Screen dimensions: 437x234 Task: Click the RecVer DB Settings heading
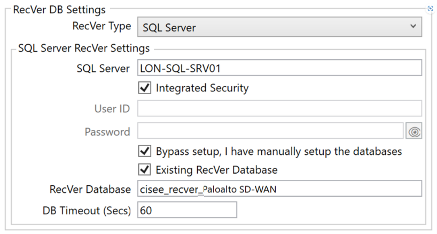click(x=59, y=10)
